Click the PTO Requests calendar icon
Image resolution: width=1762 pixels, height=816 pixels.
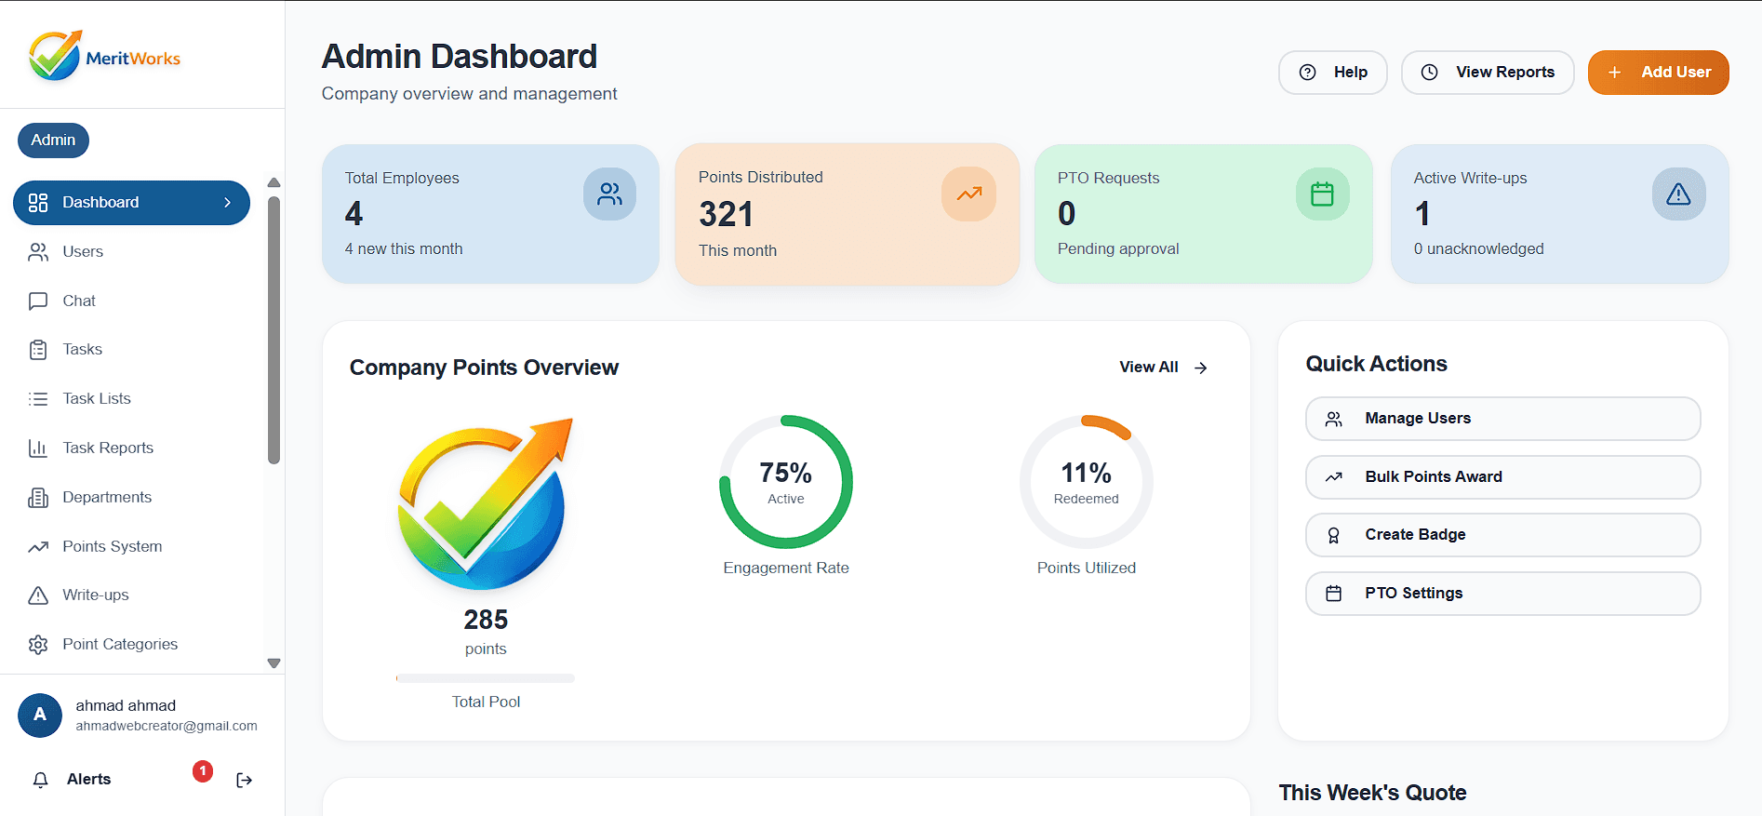tap(1322, 194)
